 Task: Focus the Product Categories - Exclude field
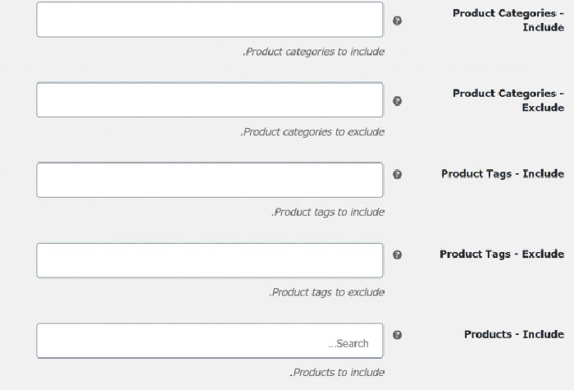(209, 100)
